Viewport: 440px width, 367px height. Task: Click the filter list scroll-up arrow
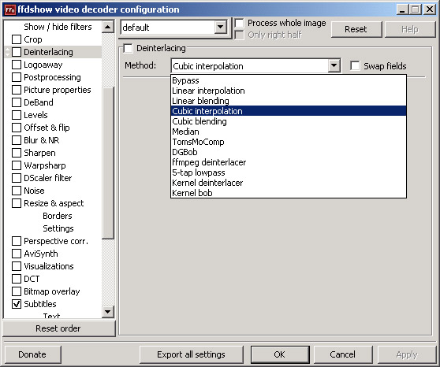click(108, 27)
